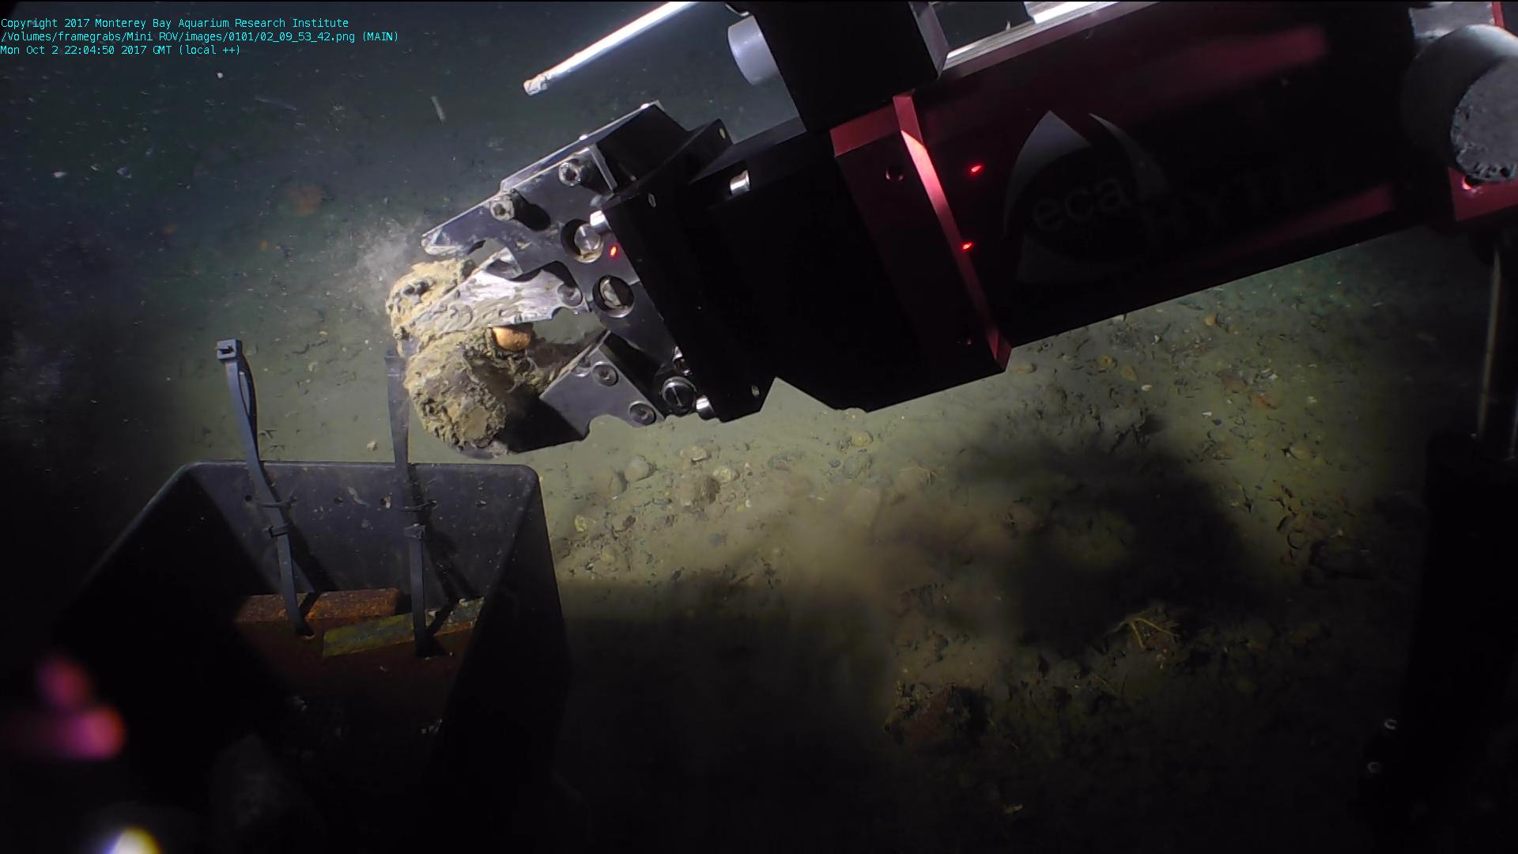Click the Mon Oct 2 timestamp line
The image size is (1518, 854).
(120, 50)
